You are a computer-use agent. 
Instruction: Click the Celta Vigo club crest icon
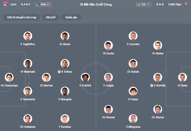[186, 4]
